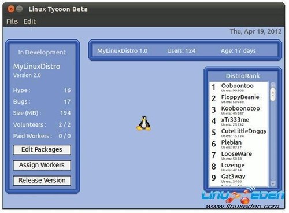Image resolution: width=289 pixels, height=213 pixels.
Task: Click the Hype value 16
Action: (67, 90)
